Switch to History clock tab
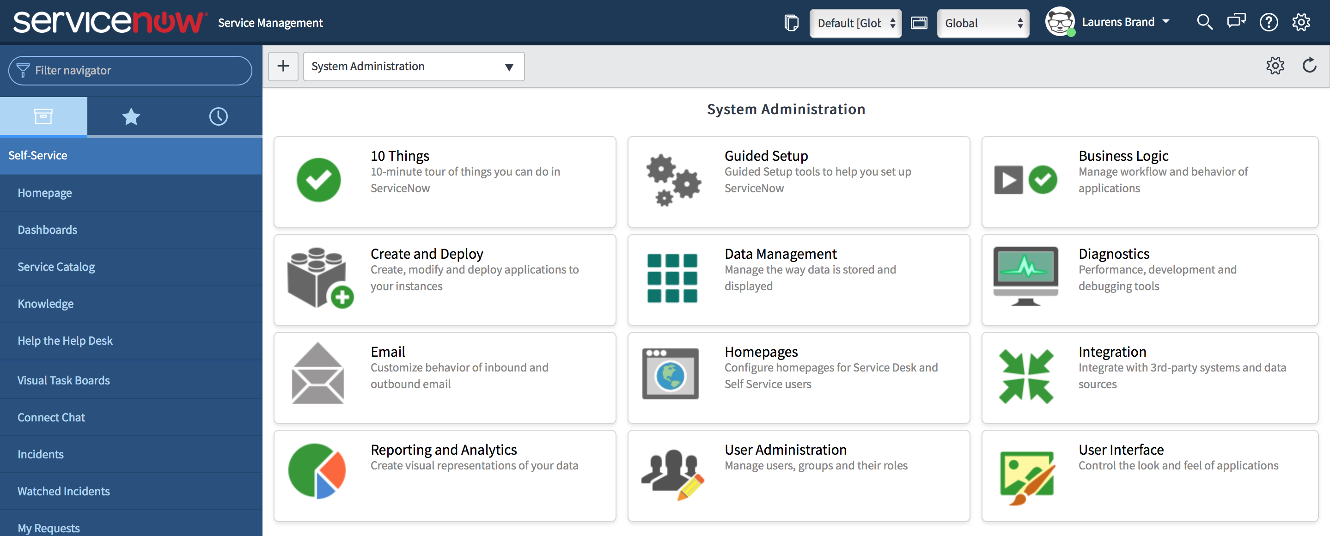This screenshot has width=1330, height=536. [218, 116]
